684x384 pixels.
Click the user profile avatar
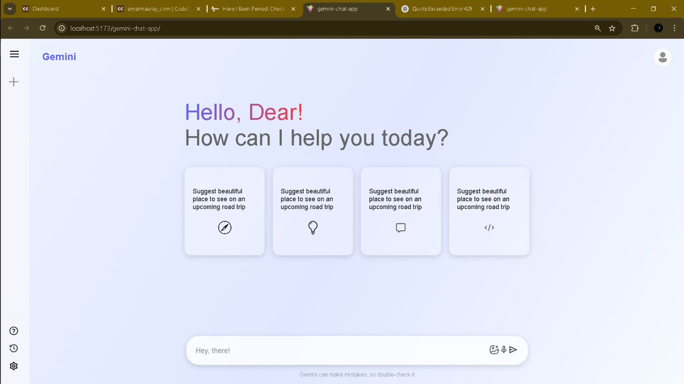coord(662,57)
